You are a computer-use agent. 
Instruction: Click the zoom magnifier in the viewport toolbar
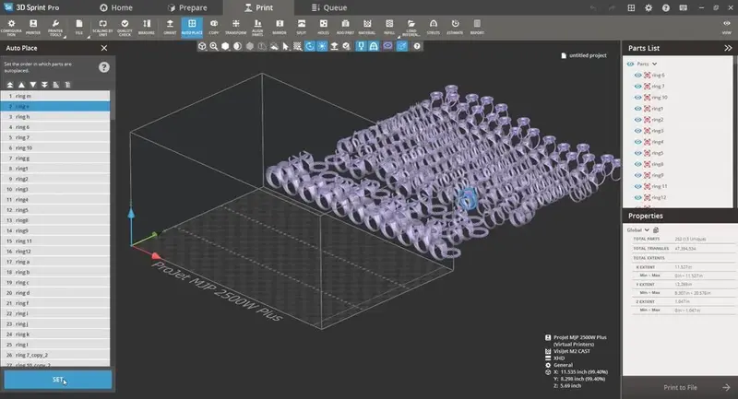pos(214,46)
